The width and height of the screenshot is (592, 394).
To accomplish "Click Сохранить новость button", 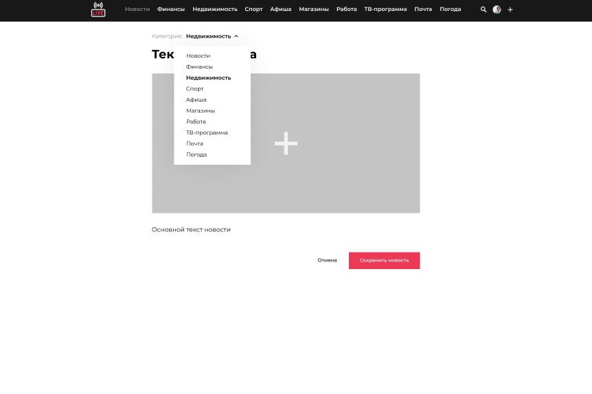I will pyautogui.click(x=385, y=260).
